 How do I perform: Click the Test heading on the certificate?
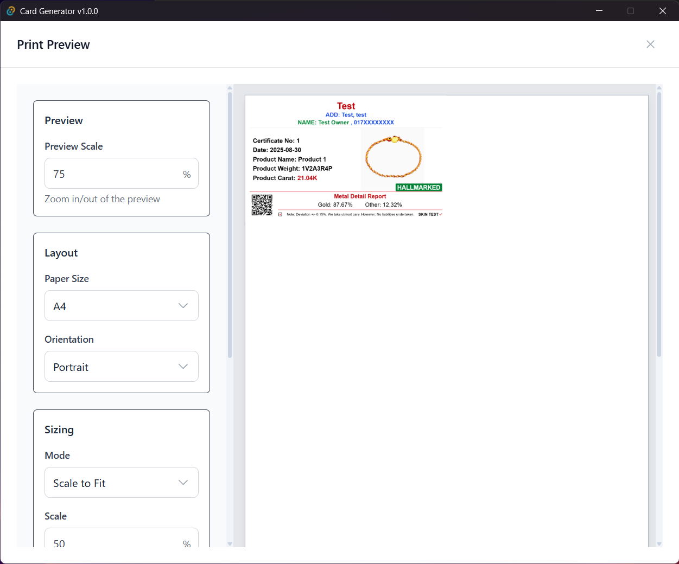click(x=346, y=106)
